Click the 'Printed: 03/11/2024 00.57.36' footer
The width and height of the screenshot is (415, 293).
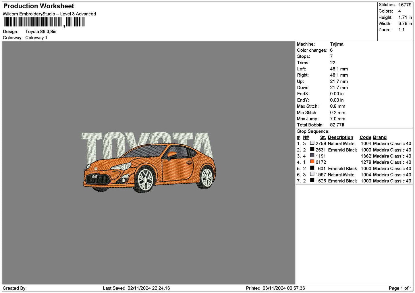(x=275, y=288)
